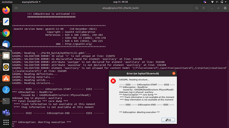The width and height of the screenshot is (229, 128).
Task: Click 'G4GDML: Reading materials...' terminal line
Action: point(33,77)
